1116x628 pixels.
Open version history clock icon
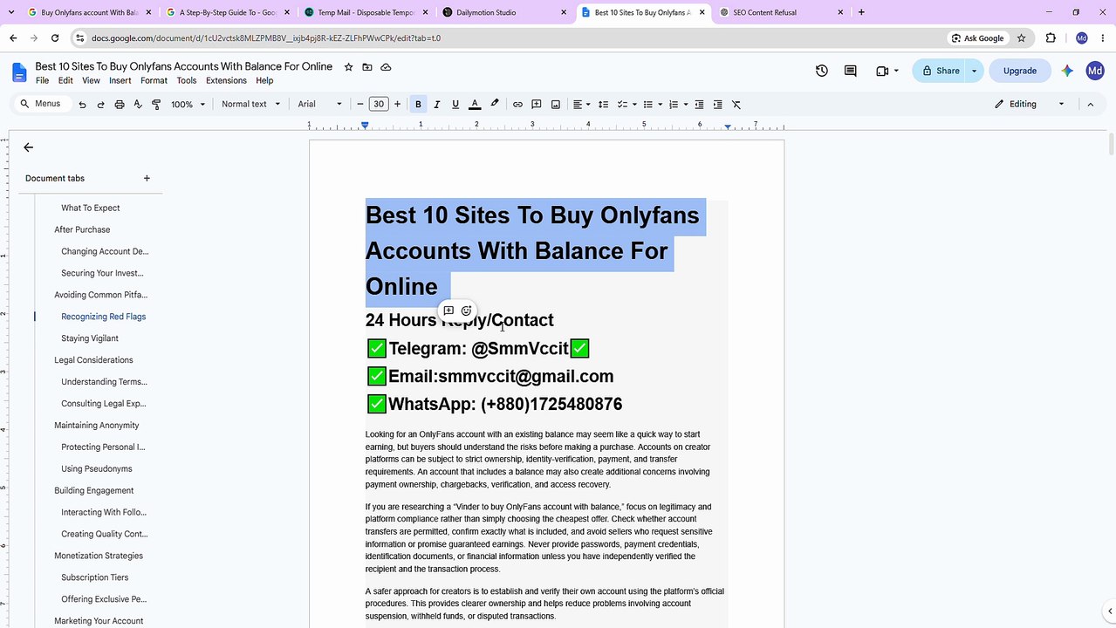point(821,71)
